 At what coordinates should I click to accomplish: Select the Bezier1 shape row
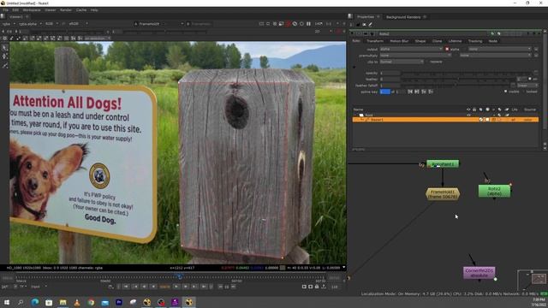[445, 120]
